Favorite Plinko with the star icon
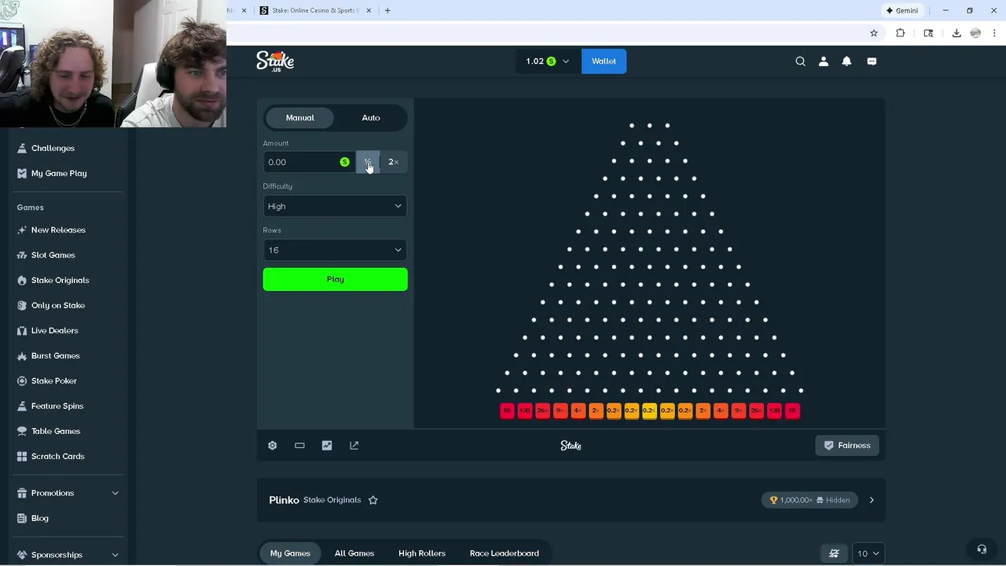The height and width of the screenshot is (566, 1006). click(x=373, y=500)
